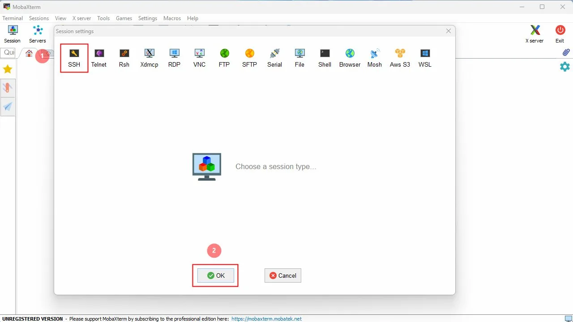Select the WSL session type
The height and width of the screenshot is (322, 573).
tap(425, 58)
